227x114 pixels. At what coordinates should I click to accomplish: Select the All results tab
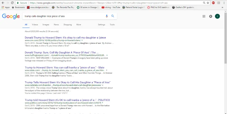(26, 25)
